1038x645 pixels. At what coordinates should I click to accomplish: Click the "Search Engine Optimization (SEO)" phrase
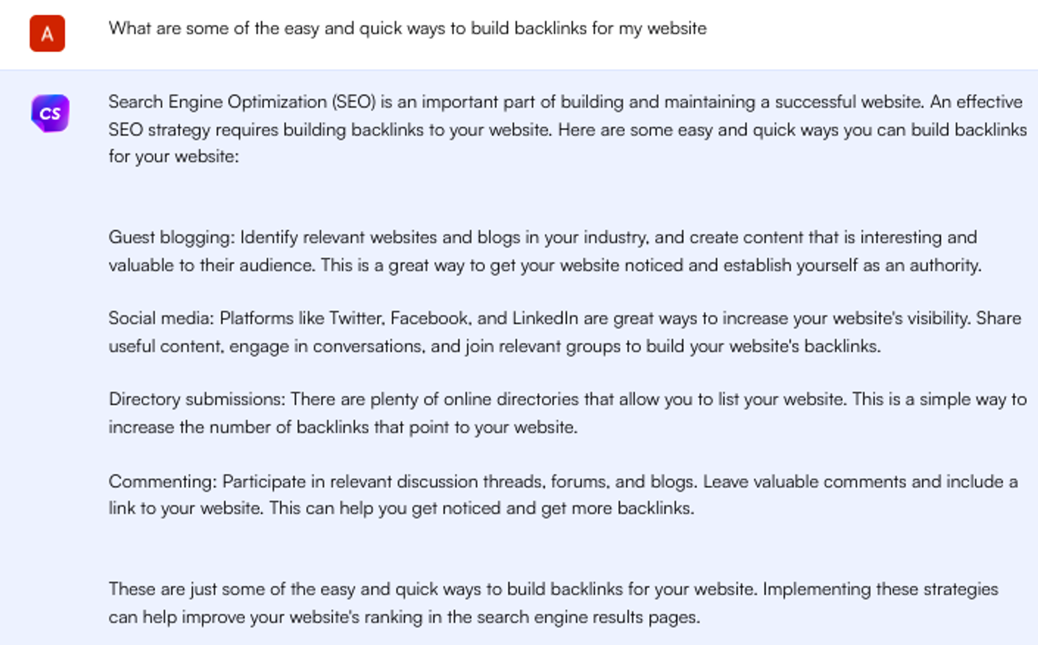click(x=242, y=102)
